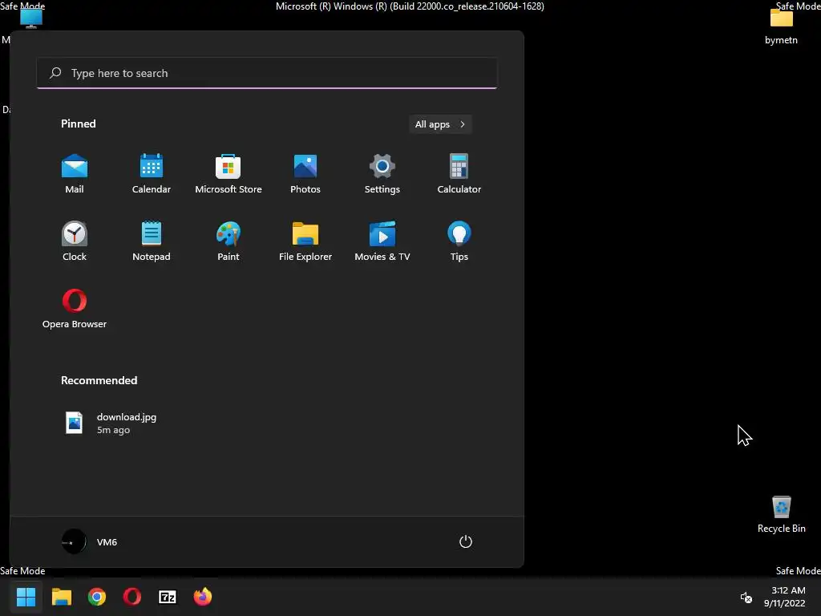Launch Movies & TV app
Image resolution: width=821 pixels, height=616 pixels.
point(382,241)
